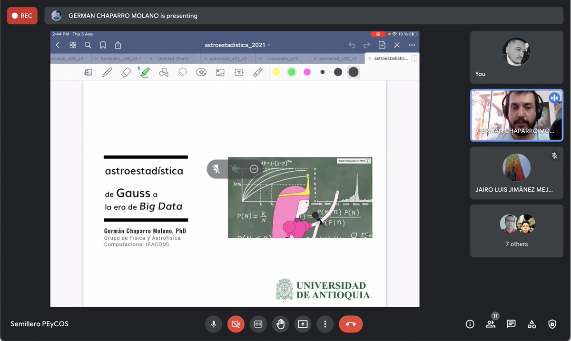571x341 pixels.
Task: Add a new page to the notebook
Action: [x=382, y=45]
